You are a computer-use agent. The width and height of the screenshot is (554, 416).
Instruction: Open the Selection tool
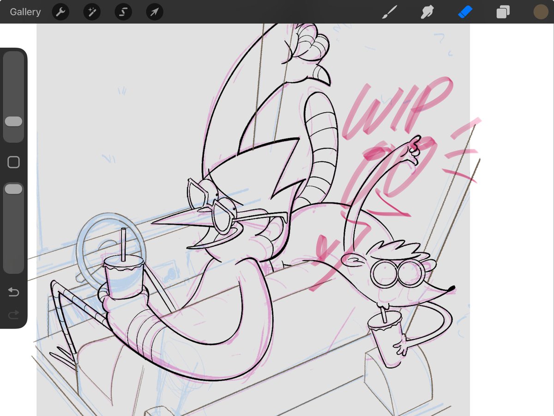click(x=123, y=12)
